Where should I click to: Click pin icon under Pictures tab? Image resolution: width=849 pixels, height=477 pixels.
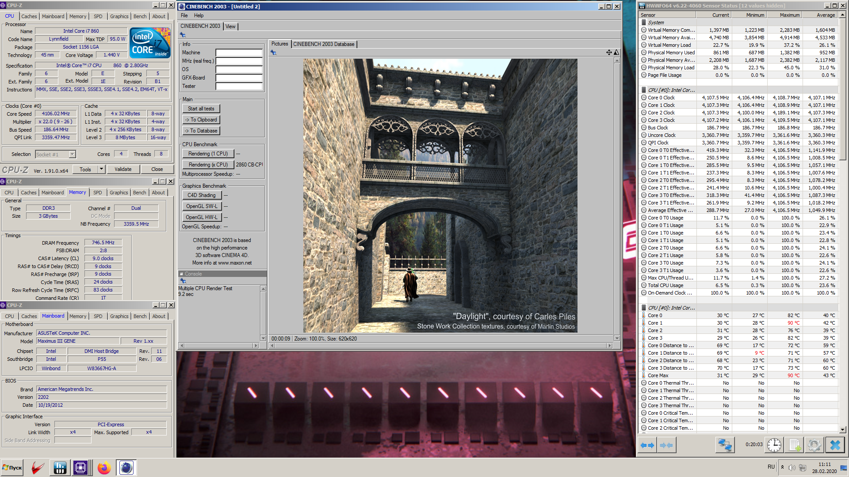(273, 53)
